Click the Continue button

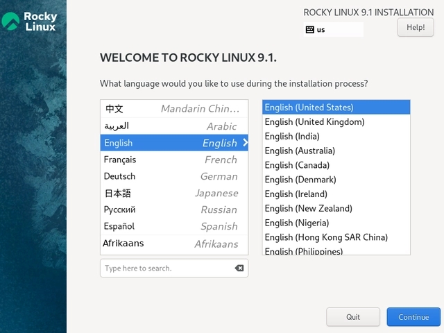[x=413, y=317]
